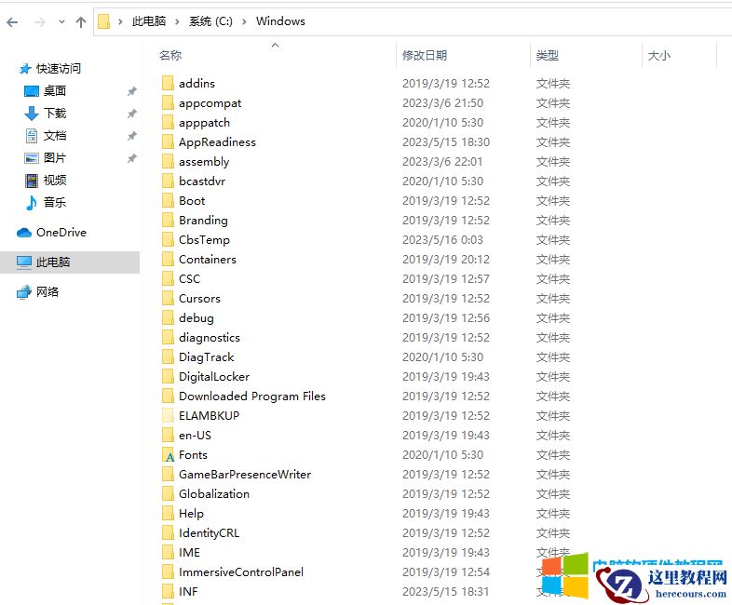Click 文件夹 type in the addins row

pos(553,84)
